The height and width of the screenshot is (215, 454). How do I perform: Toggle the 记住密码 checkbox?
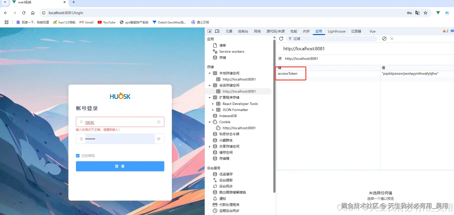[x=78, y=156]
